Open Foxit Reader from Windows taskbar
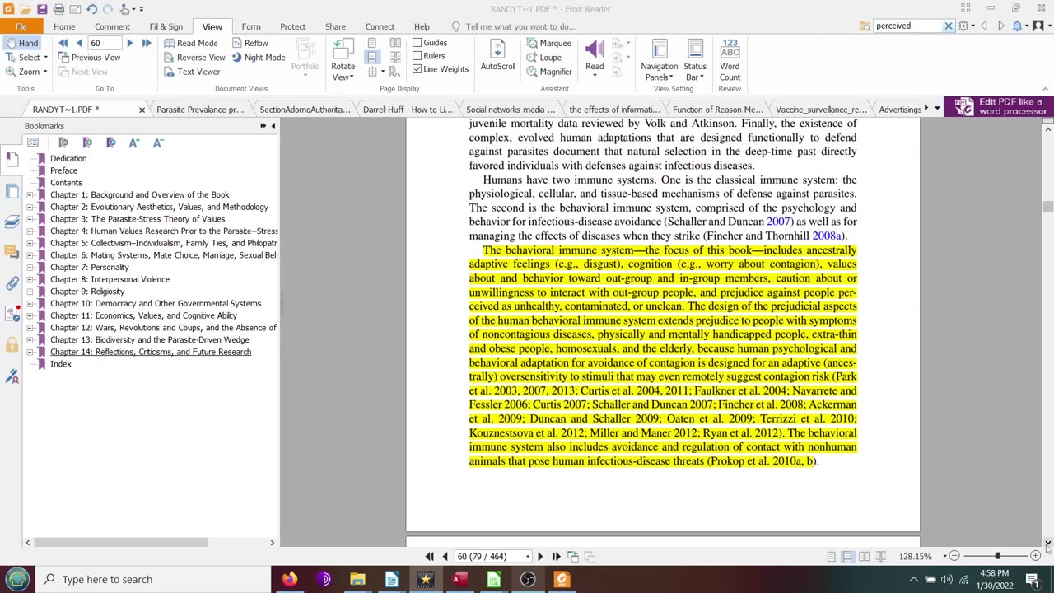This screenshot has height=593, width=1054. pos(562,579)
